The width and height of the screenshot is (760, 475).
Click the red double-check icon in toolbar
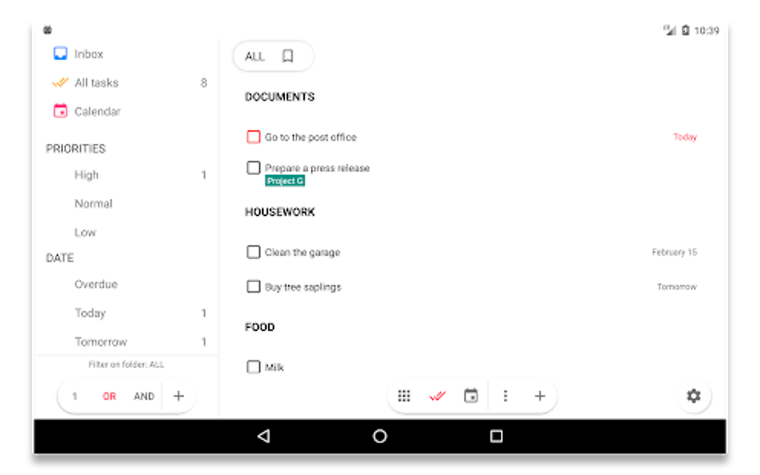pos(437,396)
